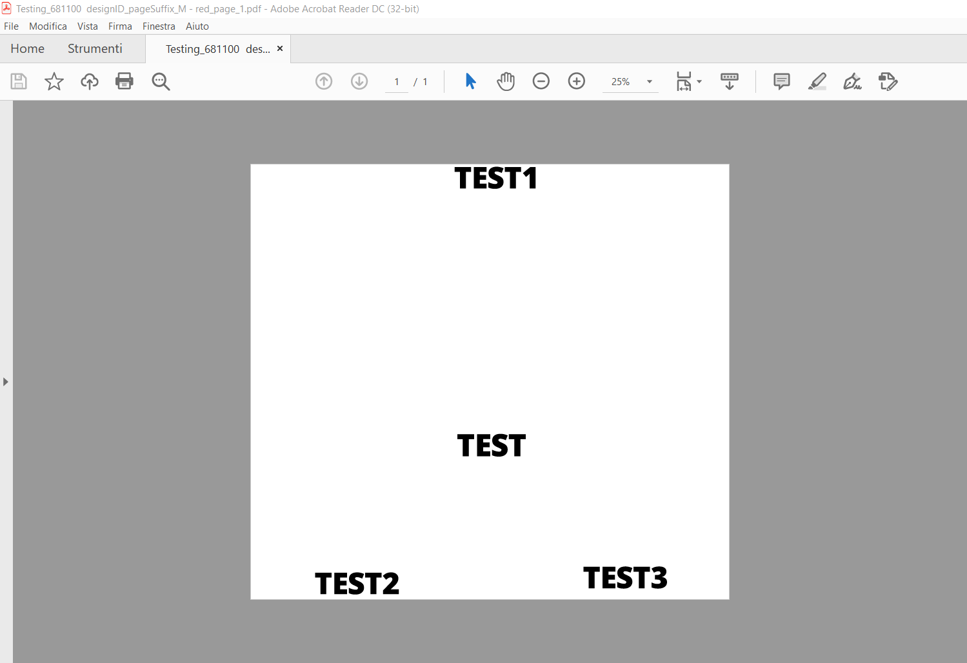Activate the Hand pan tool

point(506,81)
